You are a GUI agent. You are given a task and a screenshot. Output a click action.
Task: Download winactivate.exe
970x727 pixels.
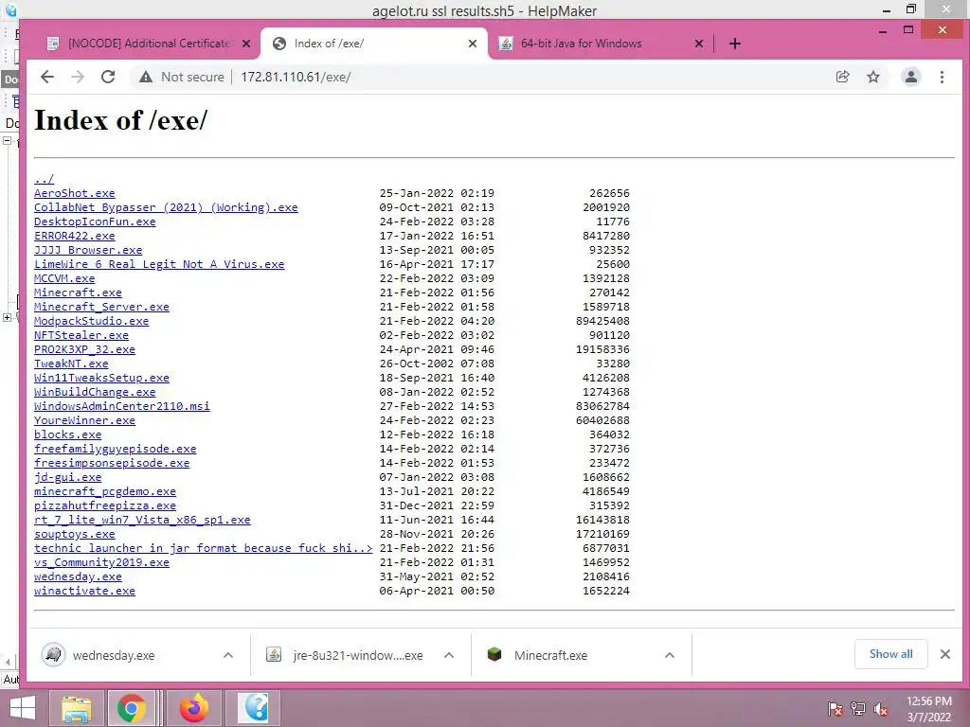point(84,592)
